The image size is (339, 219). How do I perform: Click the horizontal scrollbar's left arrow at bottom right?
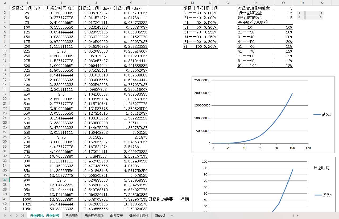[x=298, y=216]
